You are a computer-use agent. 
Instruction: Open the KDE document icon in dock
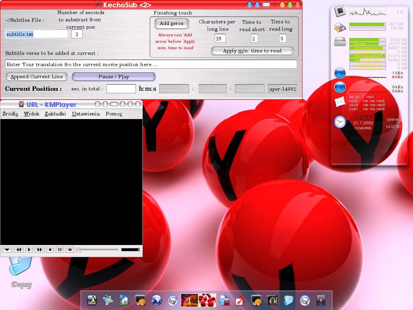click(x=225, y=300)
